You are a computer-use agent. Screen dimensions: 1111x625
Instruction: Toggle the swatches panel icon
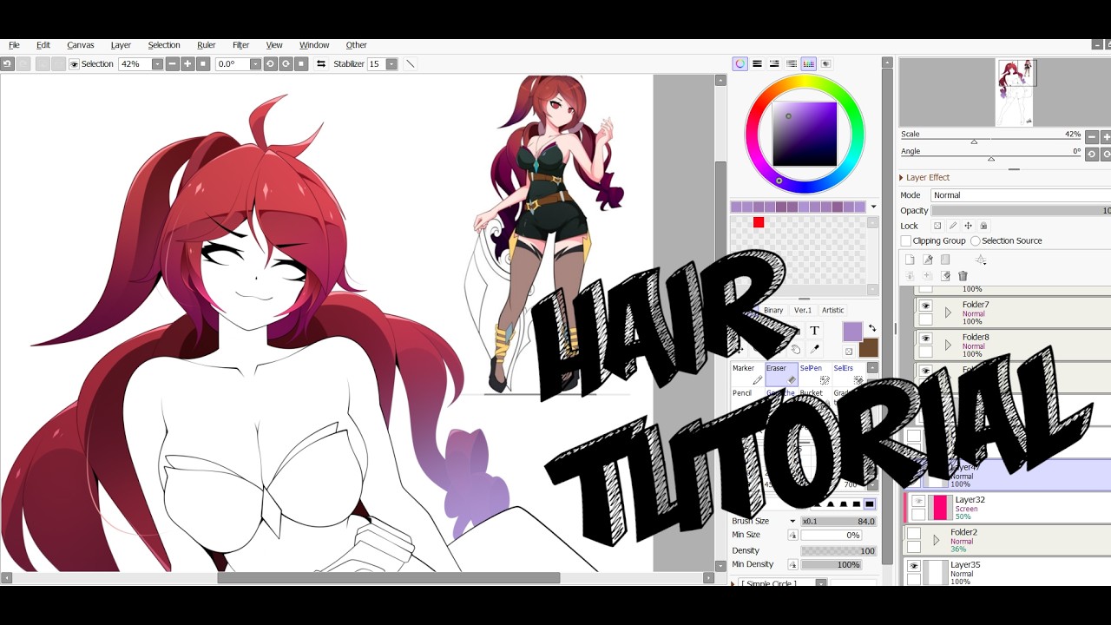click(x=809, y=63)
